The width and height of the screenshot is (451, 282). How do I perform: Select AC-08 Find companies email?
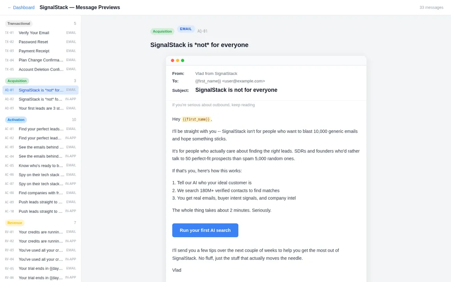click(x=40, y=193)
